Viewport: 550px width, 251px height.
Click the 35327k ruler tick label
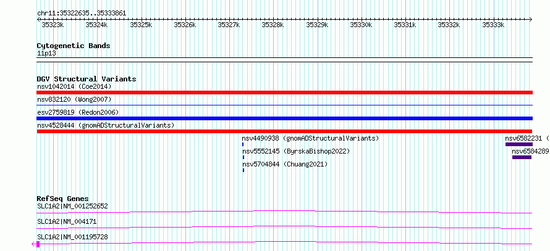click(x=229, y=25)
